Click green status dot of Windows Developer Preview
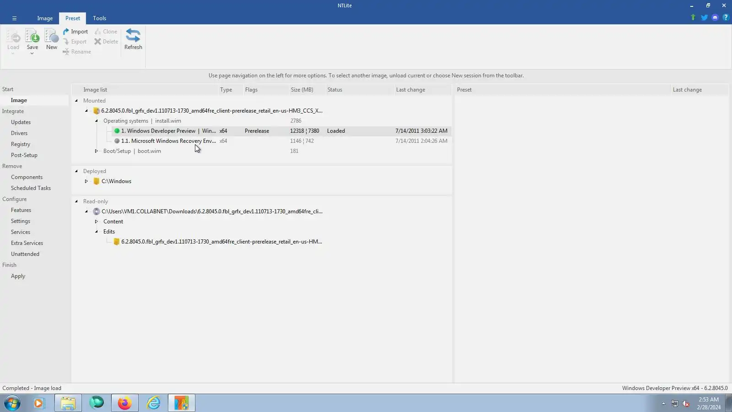The height and width of the screenshot is (412, 732). pos(117,131)
